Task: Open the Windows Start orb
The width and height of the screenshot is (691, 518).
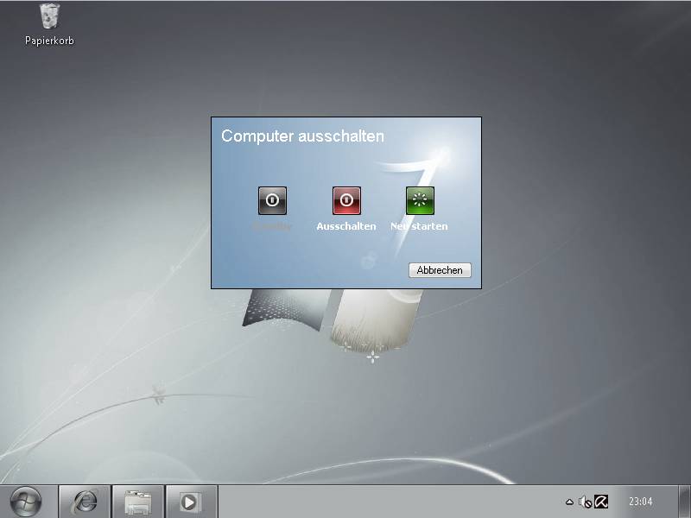Action: point(26,502)
